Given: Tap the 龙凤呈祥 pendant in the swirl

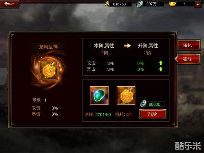Looking at the screenshot, I should click(x=48, y=70).
